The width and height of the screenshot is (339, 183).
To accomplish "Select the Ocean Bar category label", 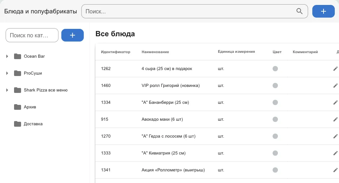I will click(x=34, y=56).
